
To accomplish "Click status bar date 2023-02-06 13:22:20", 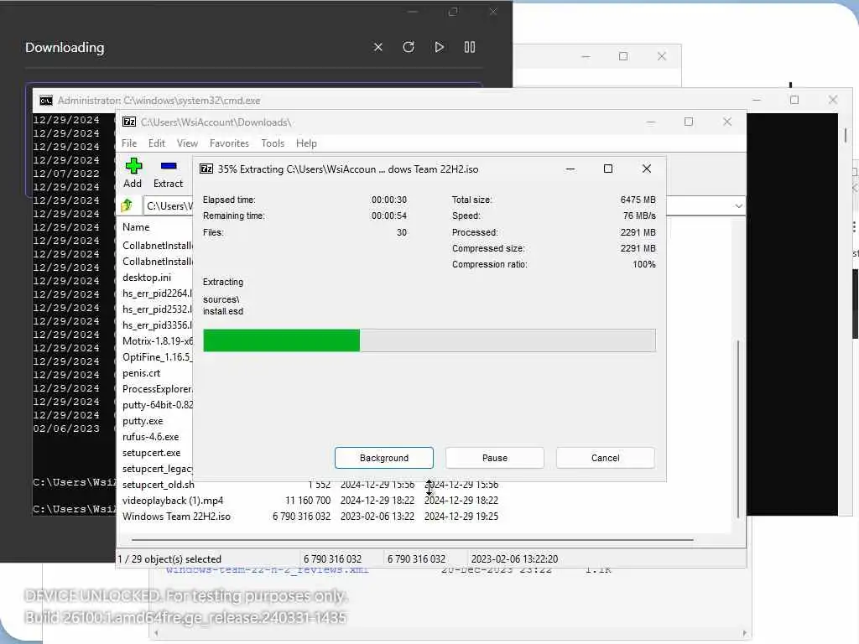I will click(x=514, y=559).
